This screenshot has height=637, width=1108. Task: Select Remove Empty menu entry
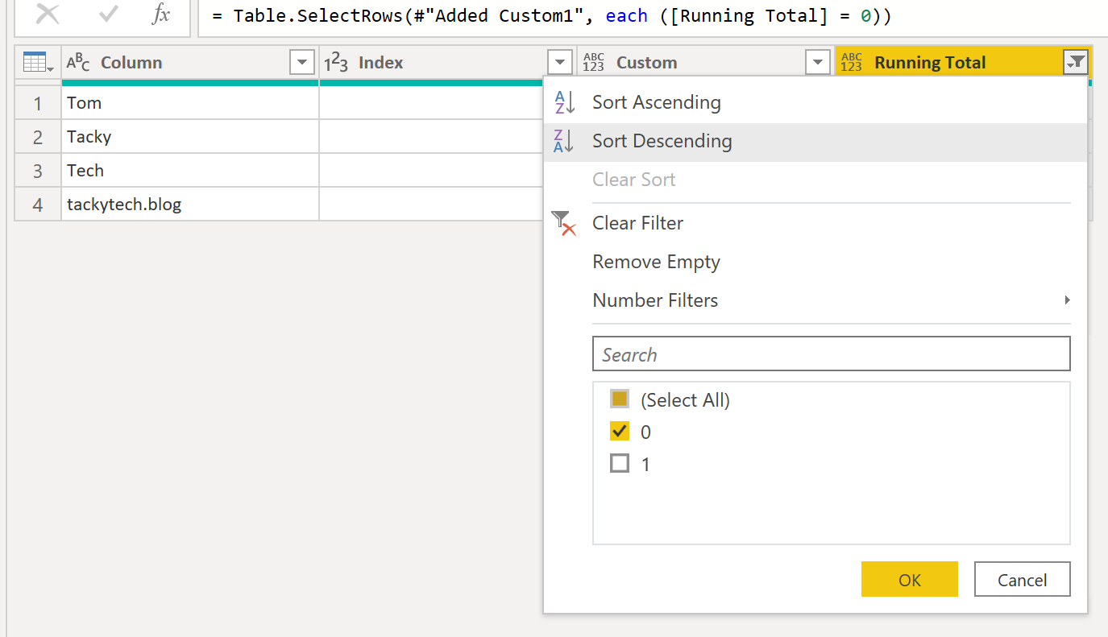[x=815, y=262]
